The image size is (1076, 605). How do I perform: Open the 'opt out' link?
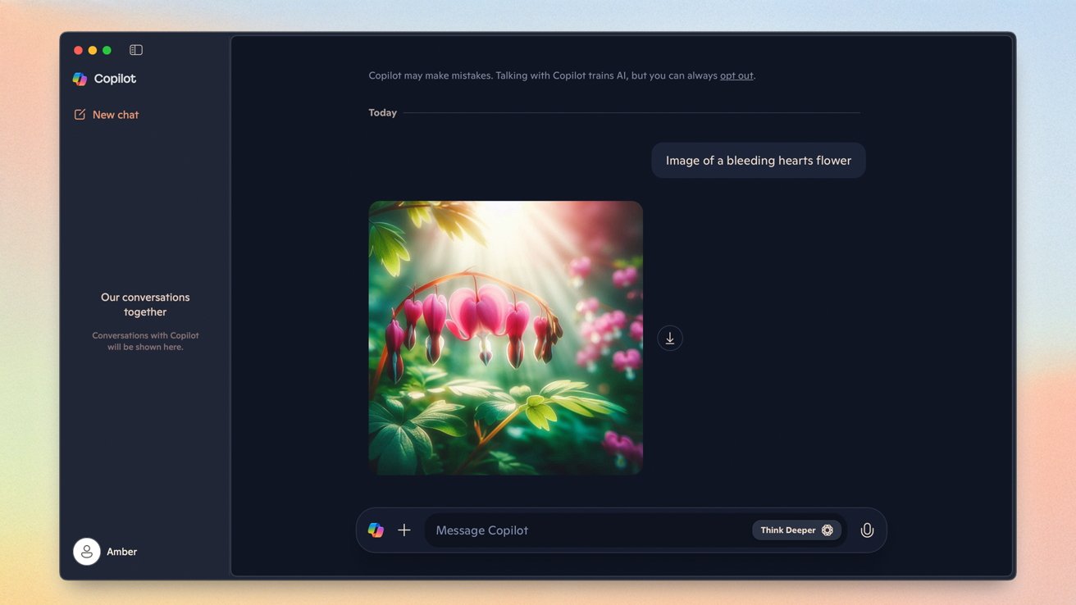(x=736, y=75)
